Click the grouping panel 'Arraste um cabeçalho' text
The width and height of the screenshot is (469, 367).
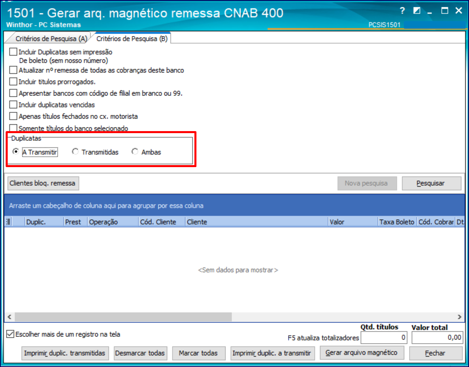(106, 206)
